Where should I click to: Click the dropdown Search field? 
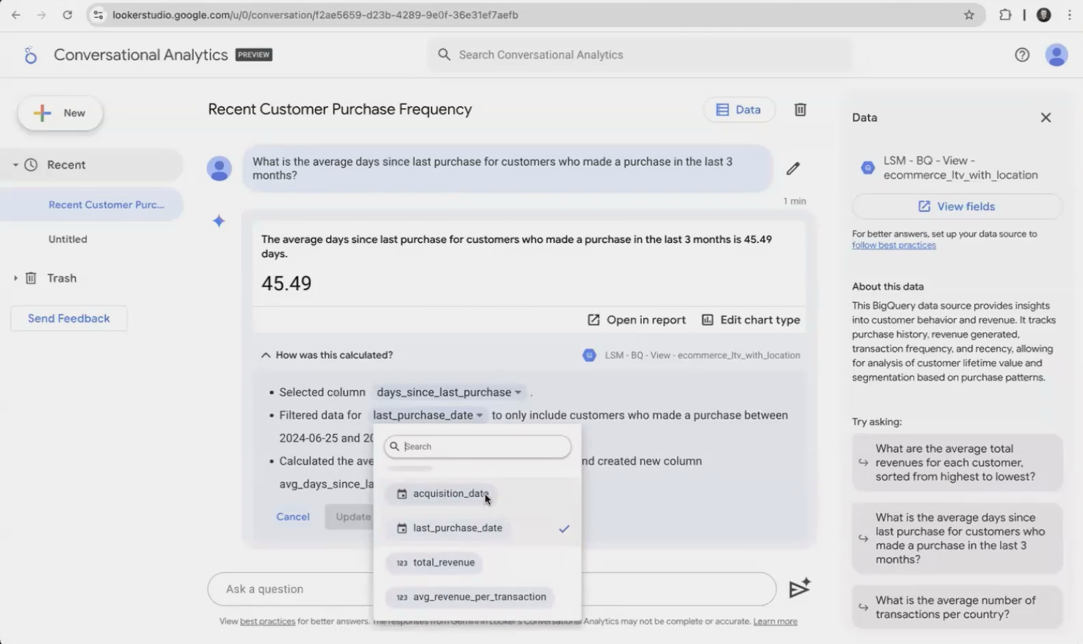[x=477, y=446]
